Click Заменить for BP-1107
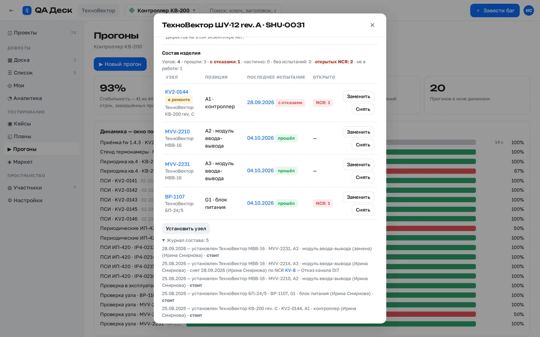The width and height of the screenshot is (540, 337). click(358, 197)
